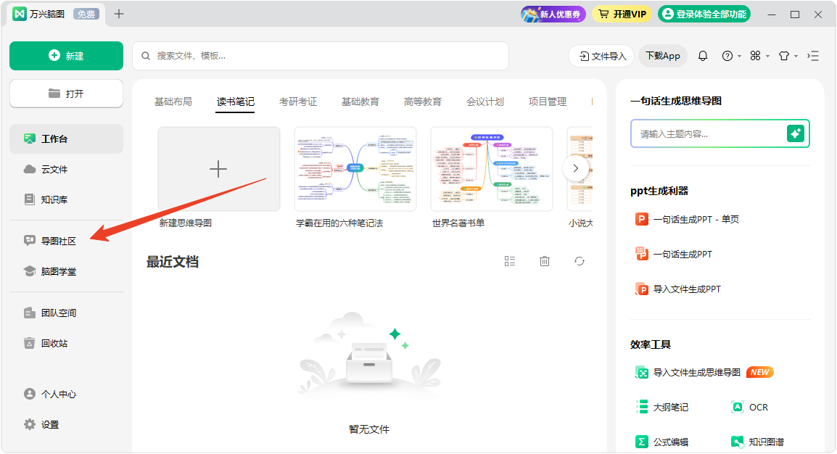The height and width of the screenshot is (454, 837).
Task: Delete recent documents via trash icon
Action: tap(545, 261)
